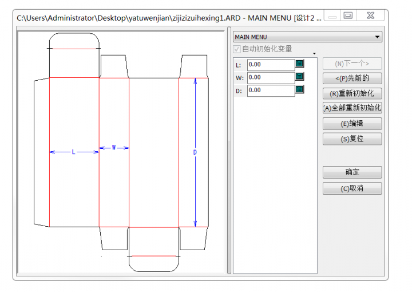The width and height of the screenshot is (412, 292).
Task: Open the calculator for the W value
Action: click(299, 77)
